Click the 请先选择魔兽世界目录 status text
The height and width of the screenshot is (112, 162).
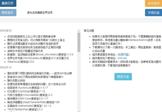[40, 13]
